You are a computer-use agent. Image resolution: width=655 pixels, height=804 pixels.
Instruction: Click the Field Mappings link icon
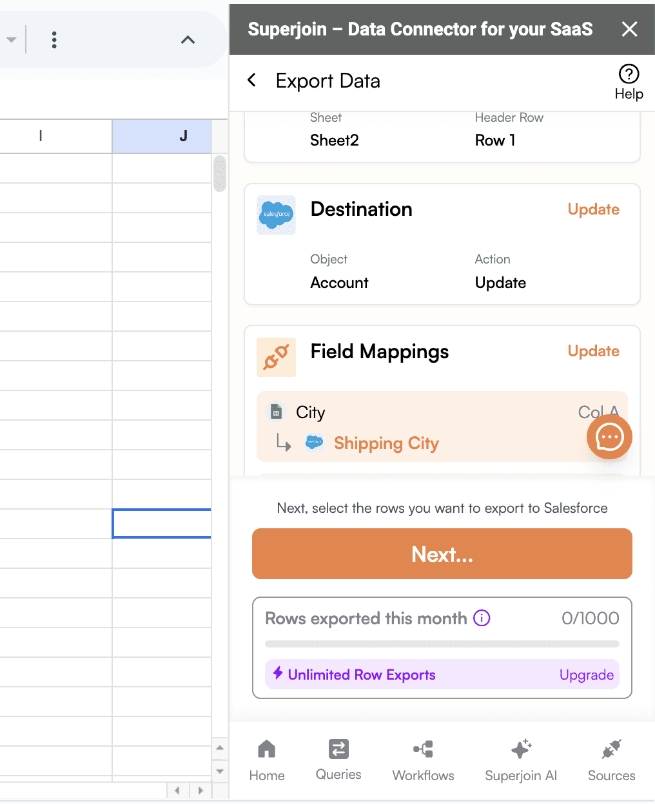pos(276,357)
